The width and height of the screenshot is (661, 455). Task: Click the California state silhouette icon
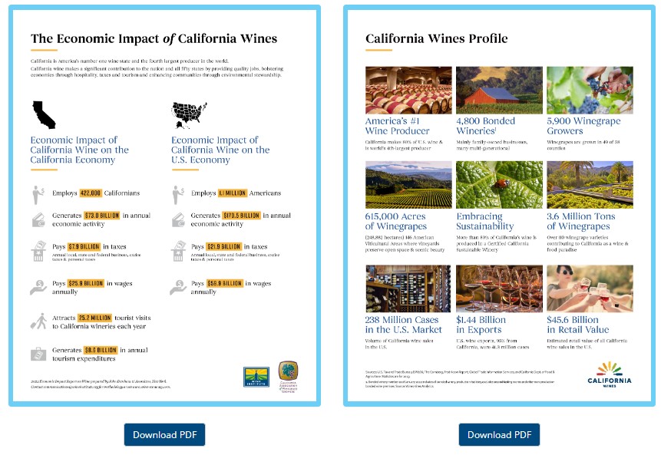point(44,114)
